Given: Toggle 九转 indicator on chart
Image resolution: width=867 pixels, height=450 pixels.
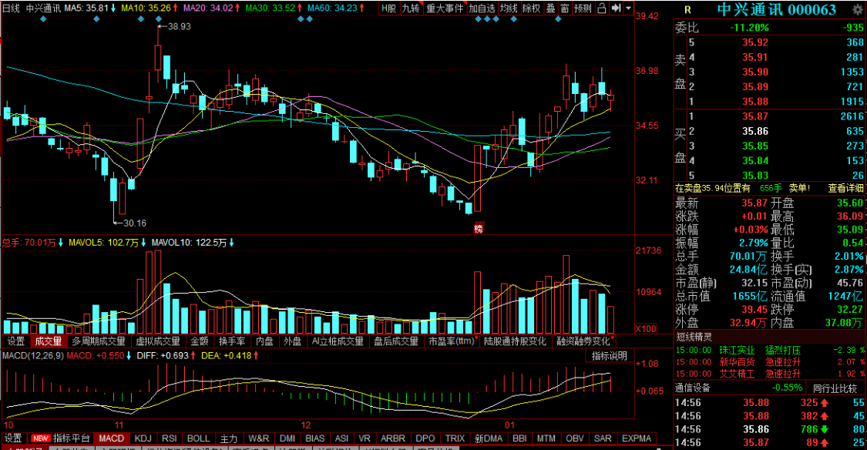Looking at the screenshot, I should click(x=410, y=8).
